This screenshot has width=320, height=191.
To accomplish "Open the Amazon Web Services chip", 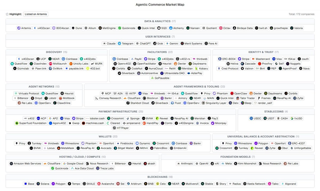I will pos(26,164).
